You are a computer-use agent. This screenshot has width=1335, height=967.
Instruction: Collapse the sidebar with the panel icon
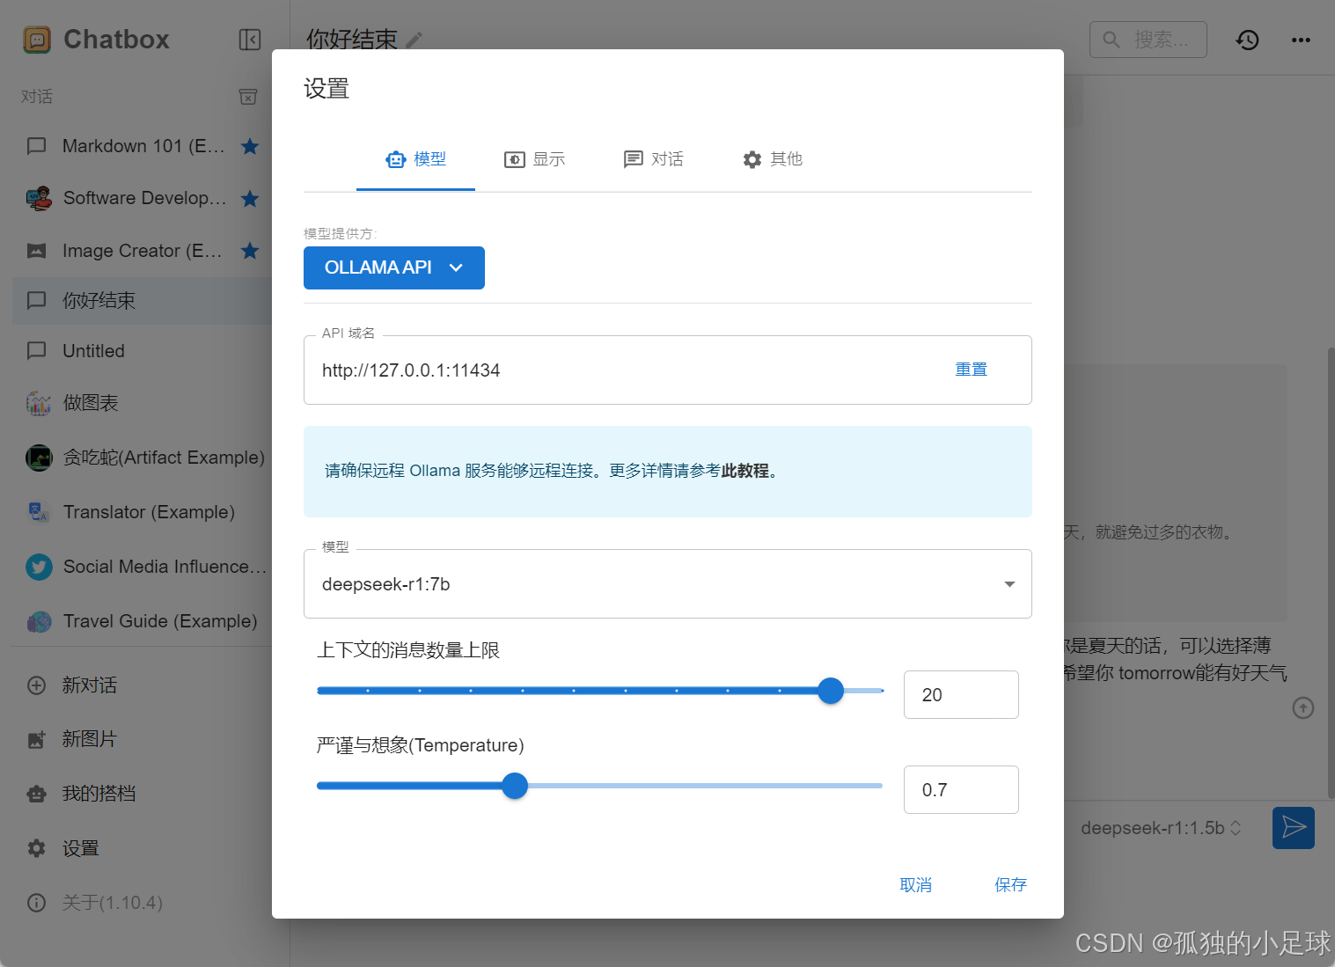coord(250,40)
